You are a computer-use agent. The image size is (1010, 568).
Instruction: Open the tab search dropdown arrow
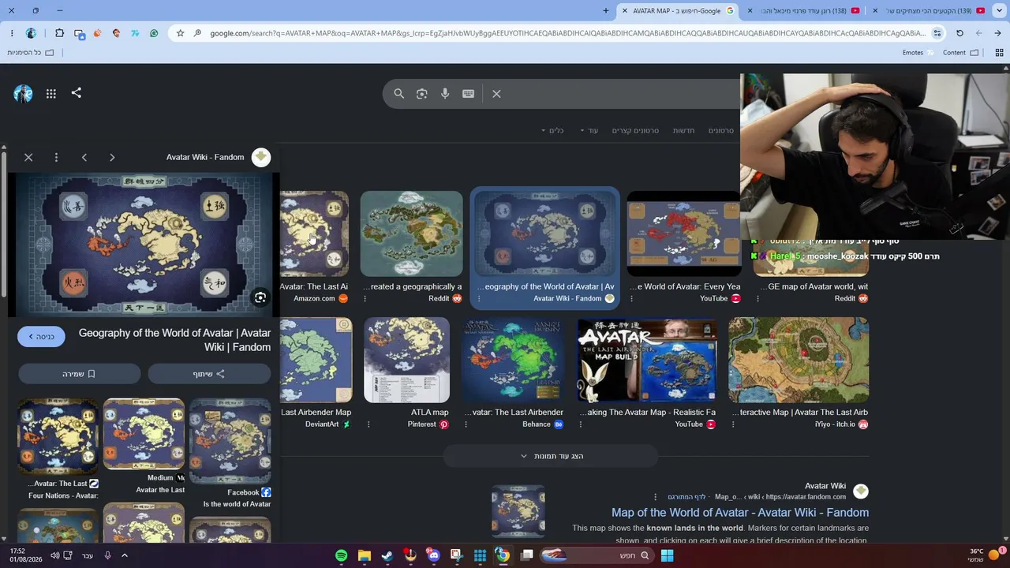(1001, 10)
